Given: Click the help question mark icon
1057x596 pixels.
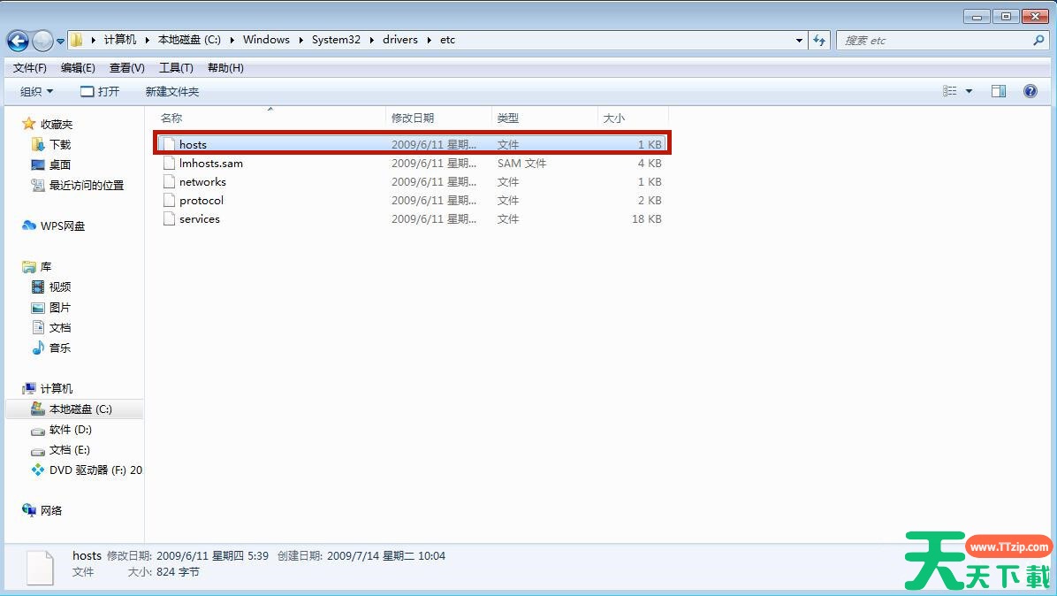Looking at the screenshot, I should point(1030,91).
